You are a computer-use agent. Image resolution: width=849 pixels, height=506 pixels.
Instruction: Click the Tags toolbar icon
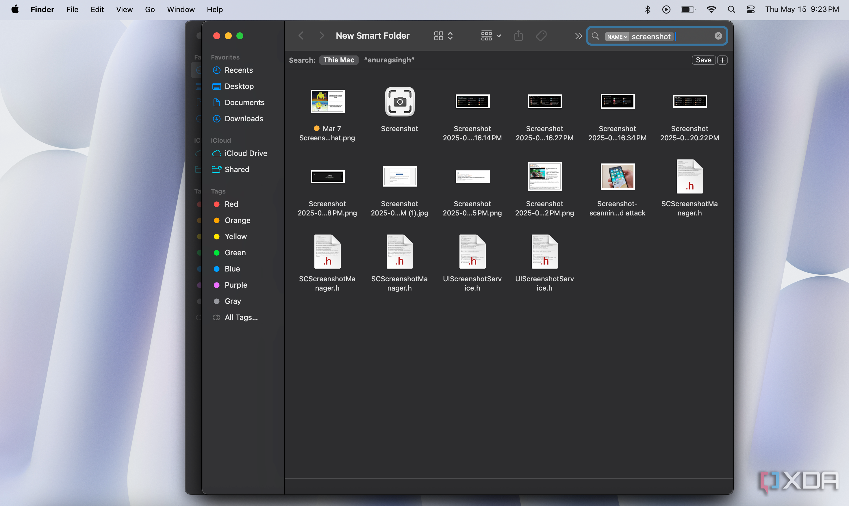click(541, 36)
